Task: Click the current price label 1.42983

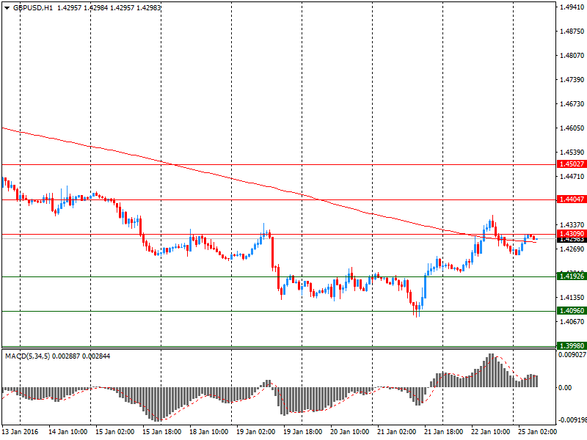Action: 572,240
